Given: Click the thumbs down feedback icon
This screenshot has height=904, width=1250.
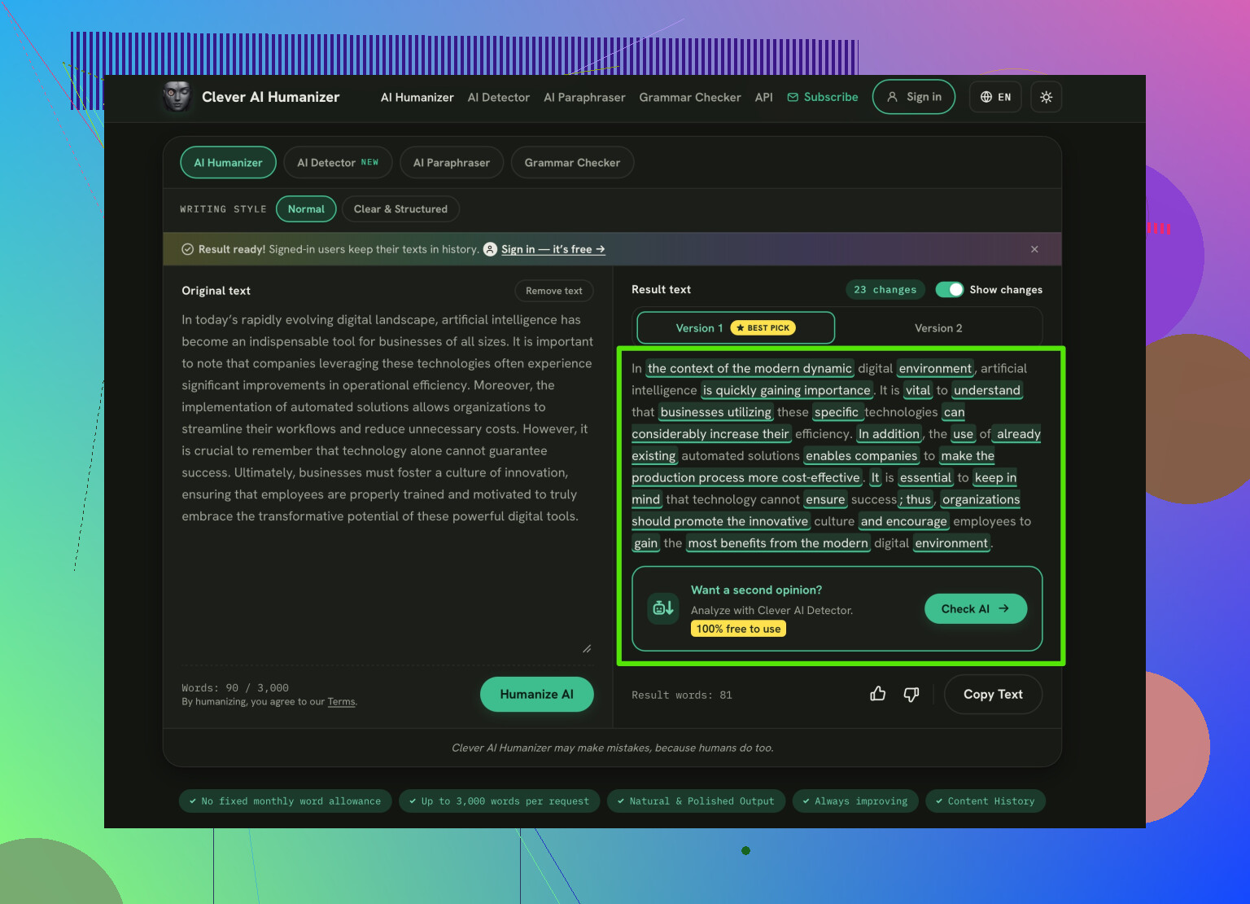Looking at the screenshot, I should pos(911,694).
